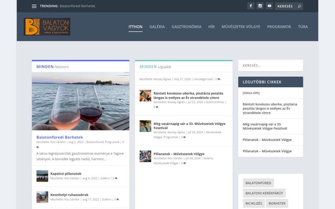
Task: Open sidebar article Rántott kovászos uborka
Action: (270, 109)
